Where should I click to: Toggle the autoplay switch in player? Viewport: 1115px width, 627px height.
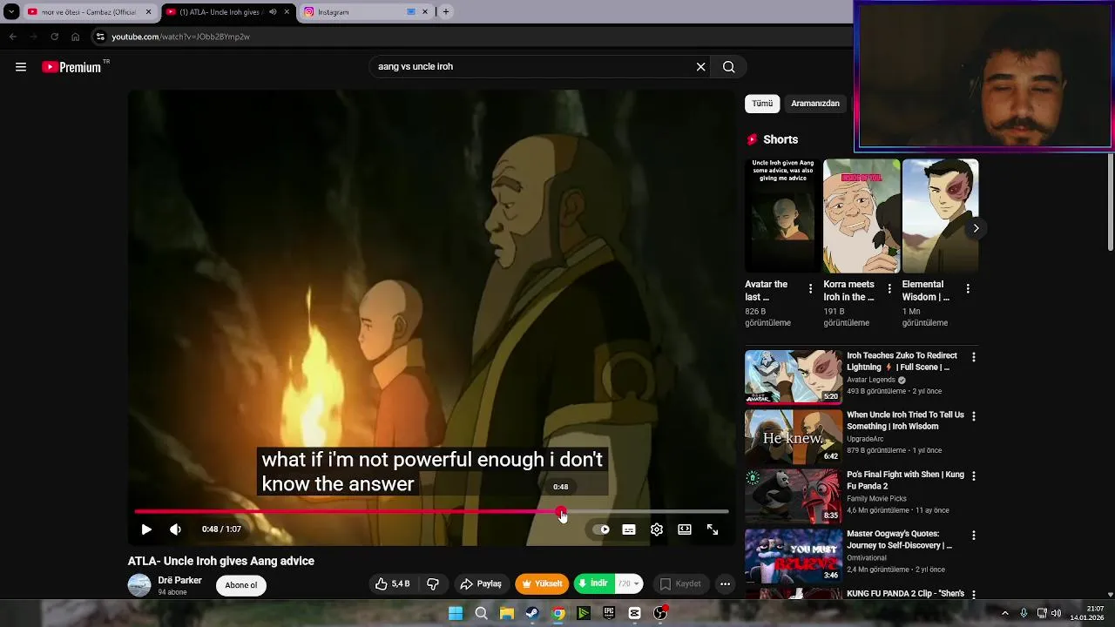[601, 529]
